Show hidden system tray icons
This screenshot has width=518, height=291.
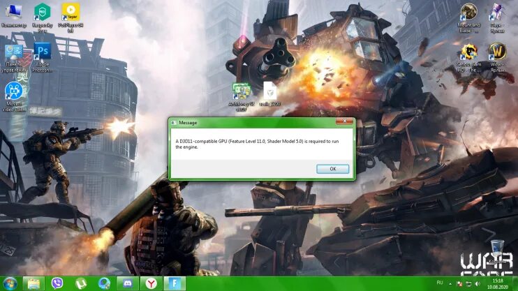click(x=450, y=283)
